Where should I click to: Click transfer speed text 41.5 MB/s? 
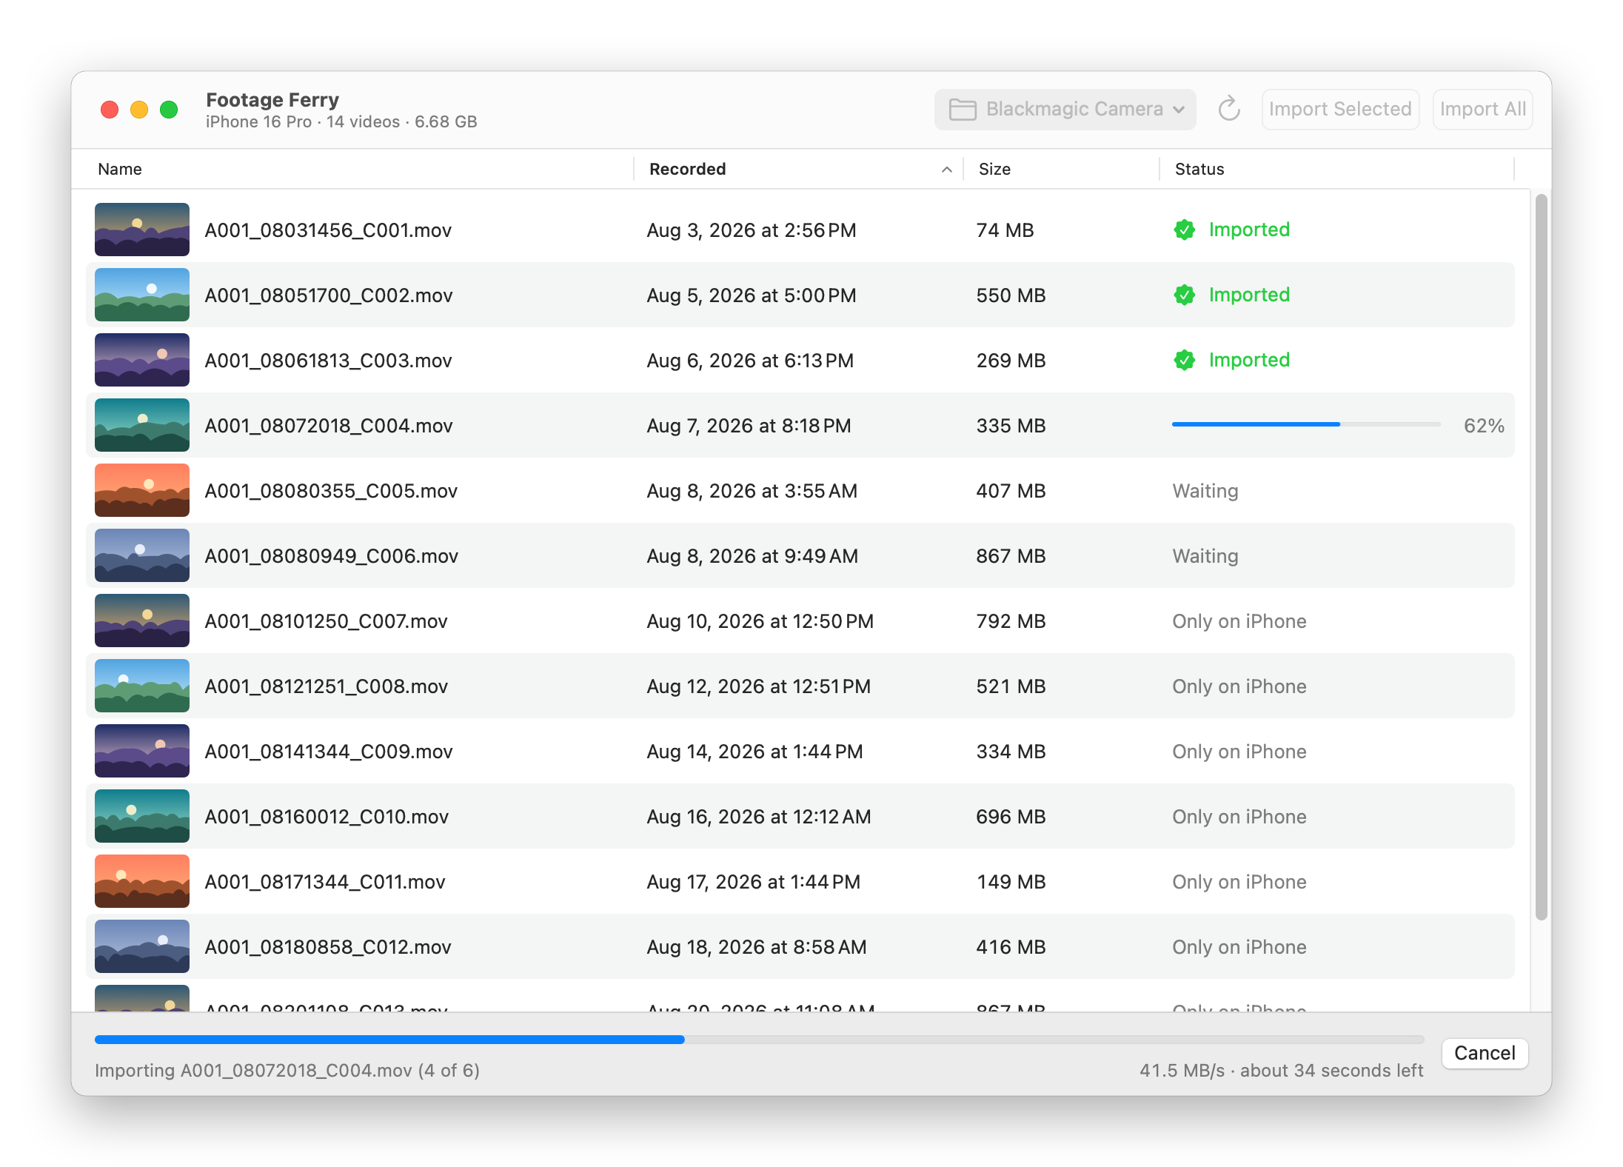point(1182,1071)
